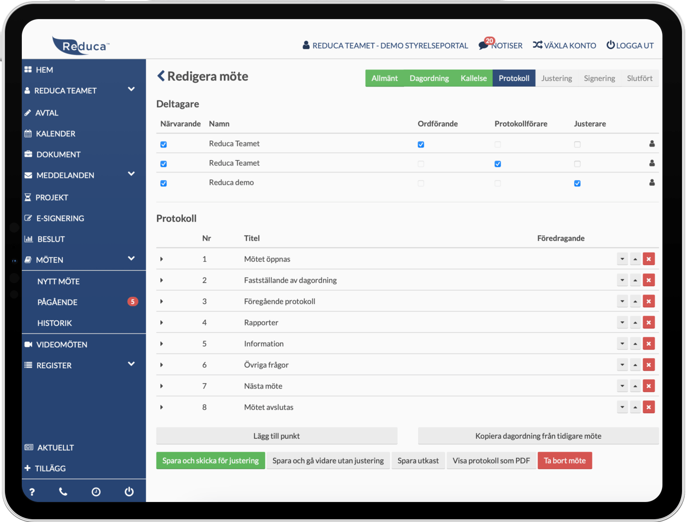Click the phone contact icon in sidebar footer

tap(63, 492)
